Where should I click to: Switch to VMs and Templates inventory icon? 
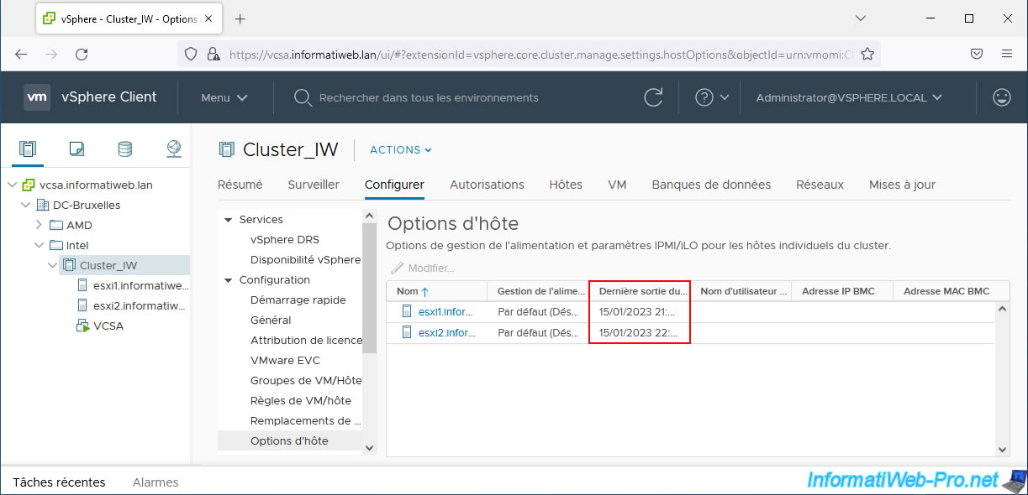click(x=76, y=149)
